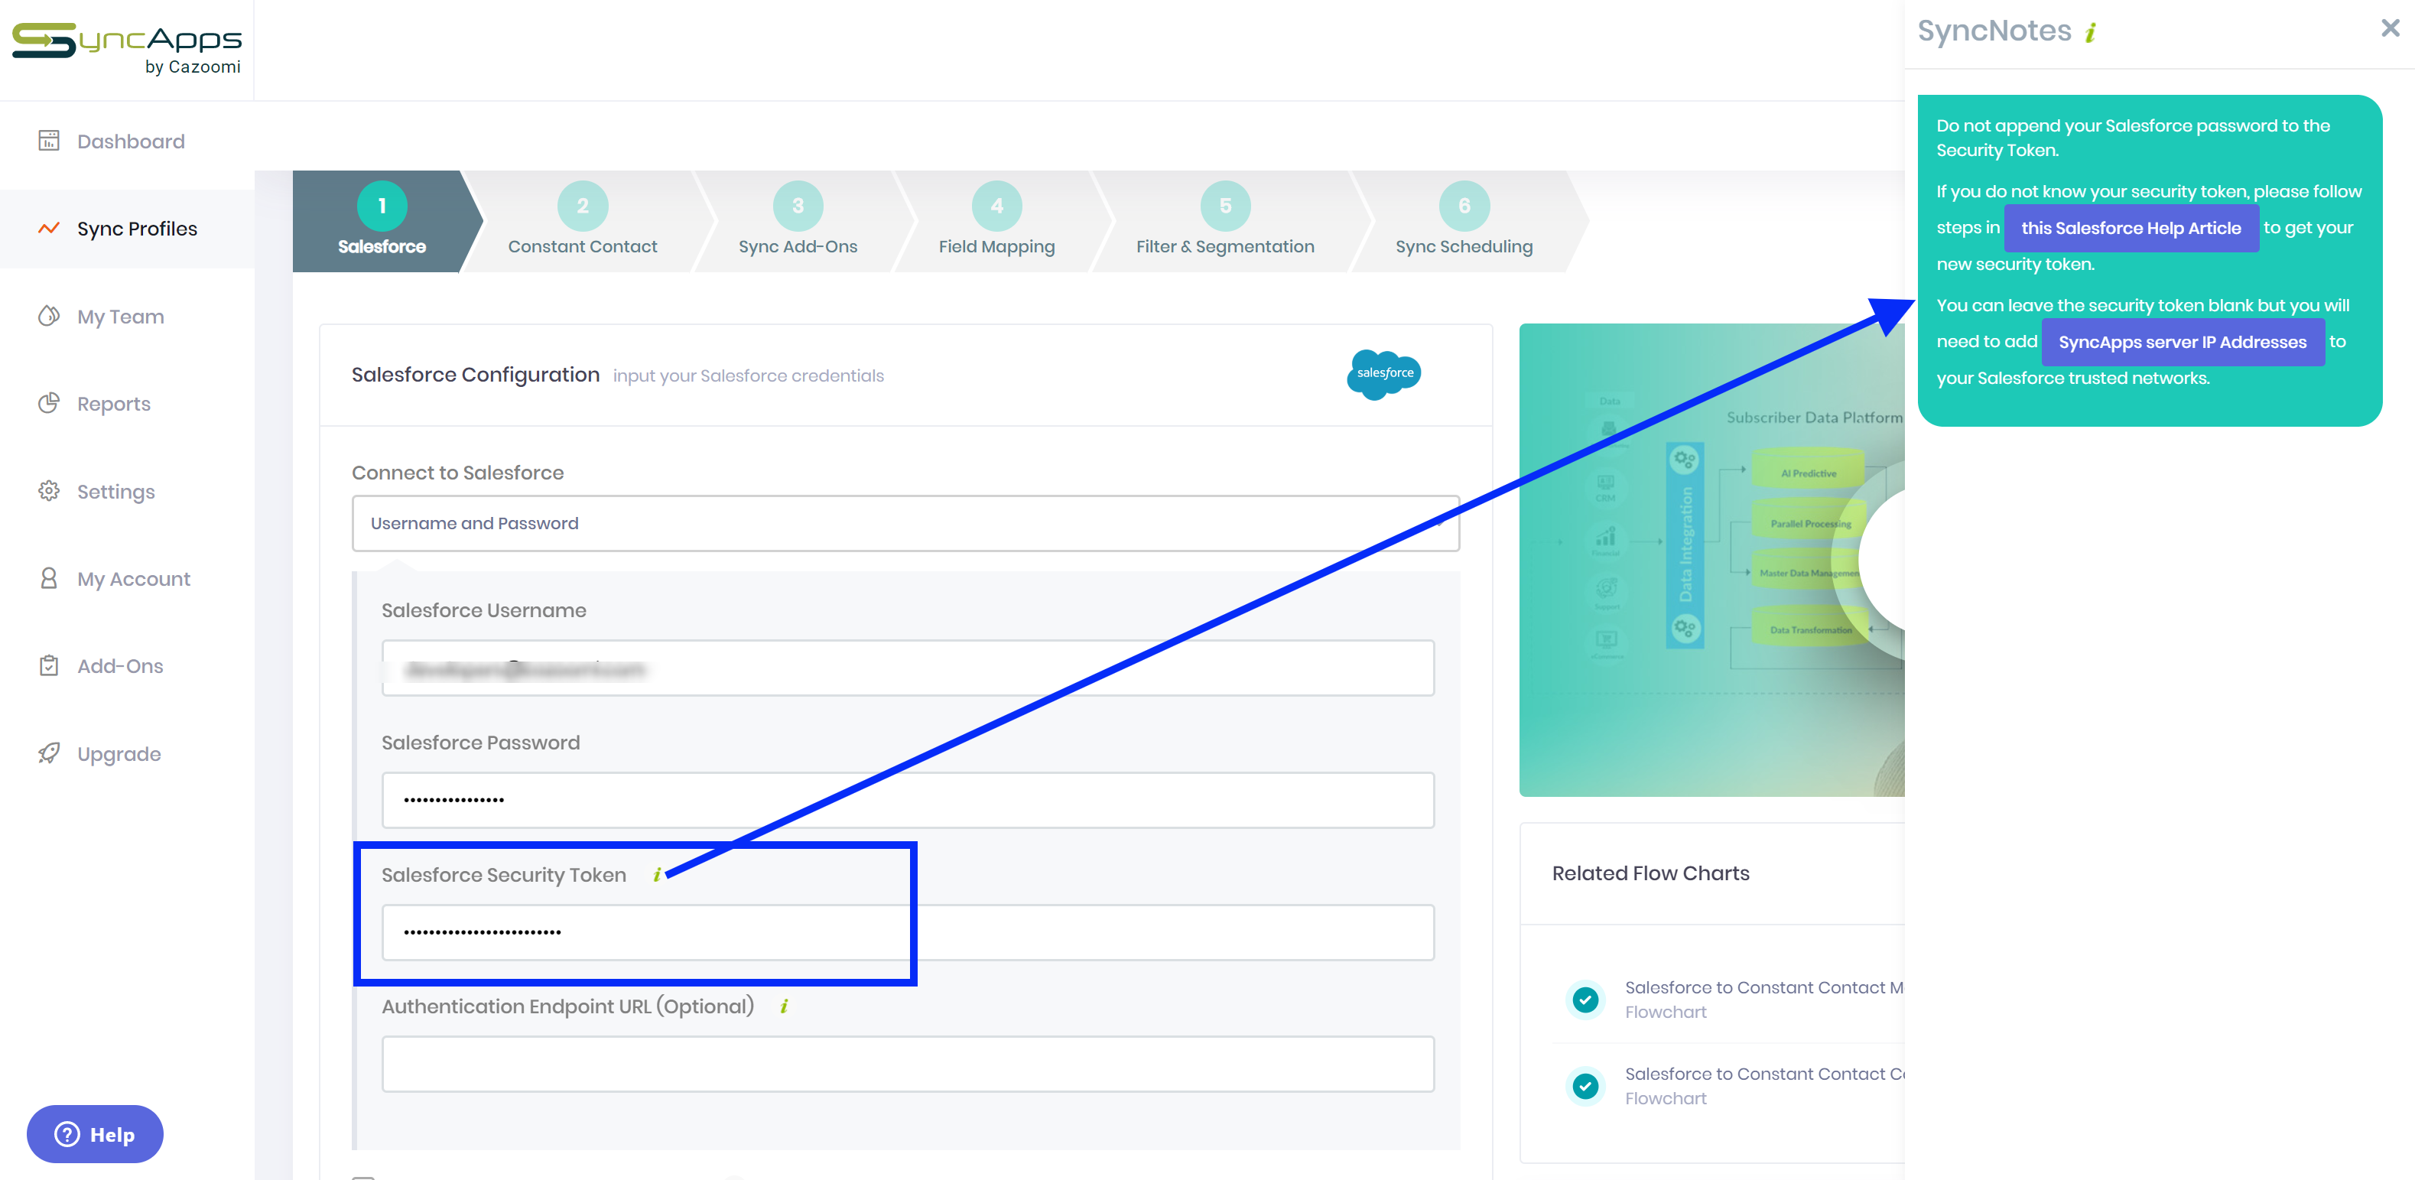Click the SyncApps server IP Addresses link
This screenshot has height=1180, width=2415.
[x=2181, y=342]
